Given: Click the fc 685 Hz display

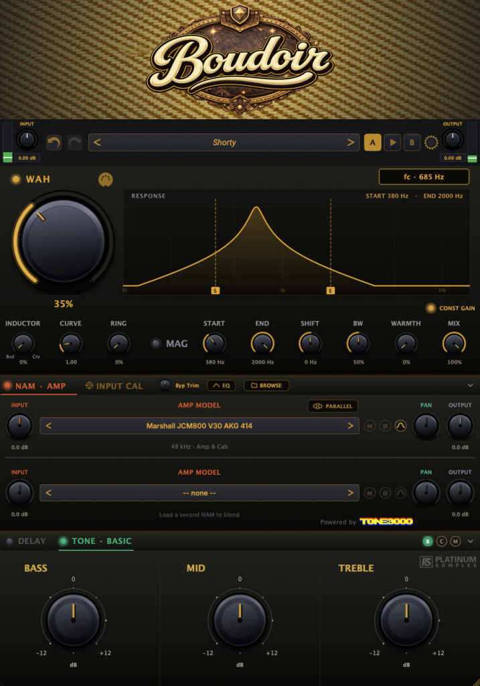Looking at the screenshot, I should [x=424, y=177].
